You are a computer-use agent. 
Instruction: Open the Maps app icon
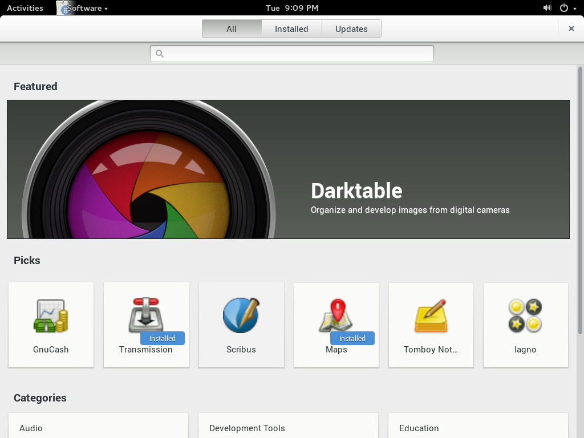(336, 315)
